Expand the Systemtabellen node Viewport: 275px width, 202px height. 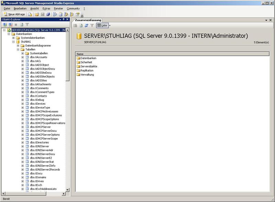(22, 53)
